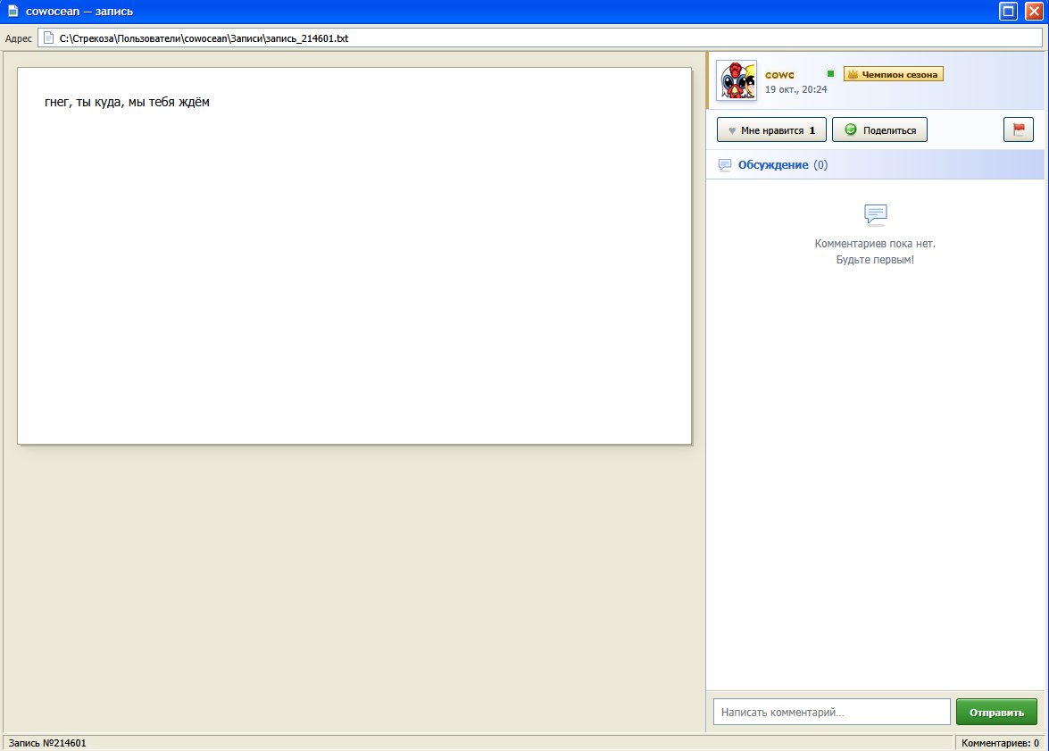Click the green share arrow icon
The width and height of the screenshot is (1049, 751).
[x=850, y=129]
